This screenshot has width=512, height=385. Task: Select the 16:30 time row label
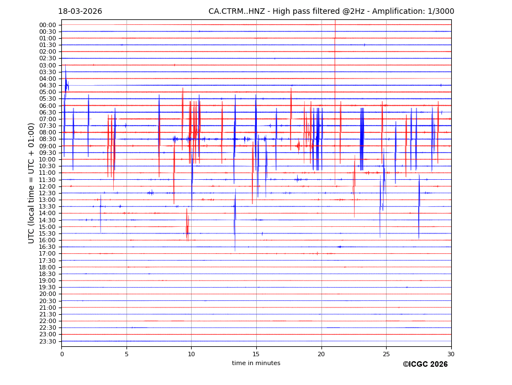coord(47,247)
